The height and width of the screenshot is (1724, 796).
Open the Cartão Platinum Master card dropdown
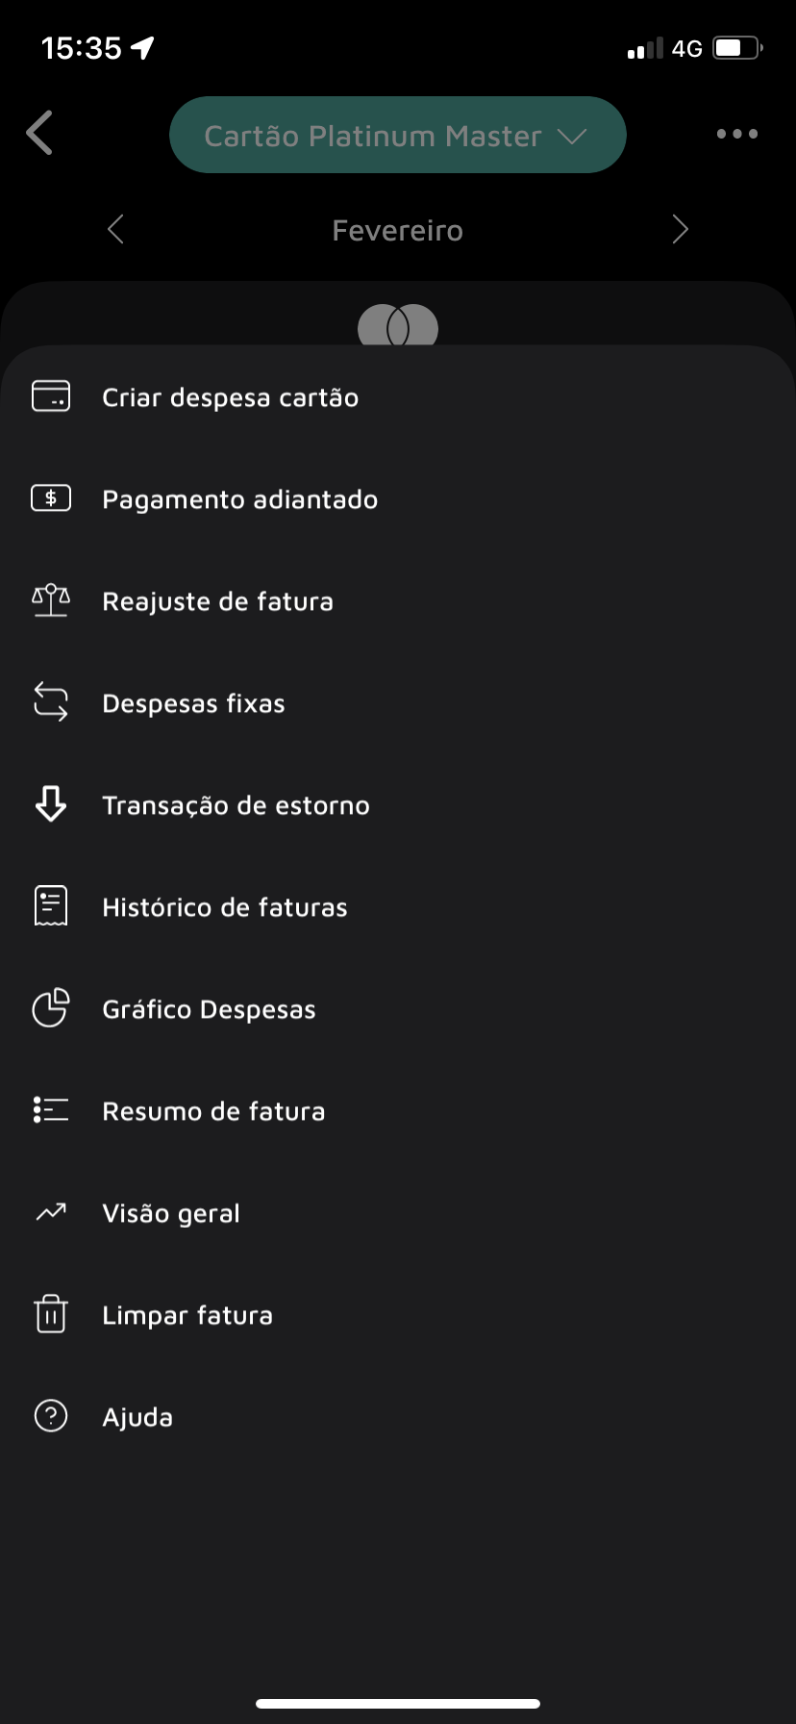tap(397, 136)
